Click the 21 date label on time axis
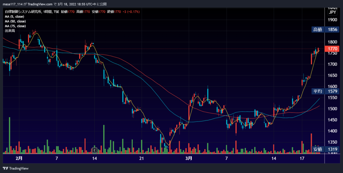The height and width of the screenshot is (173, 343). 142,158
